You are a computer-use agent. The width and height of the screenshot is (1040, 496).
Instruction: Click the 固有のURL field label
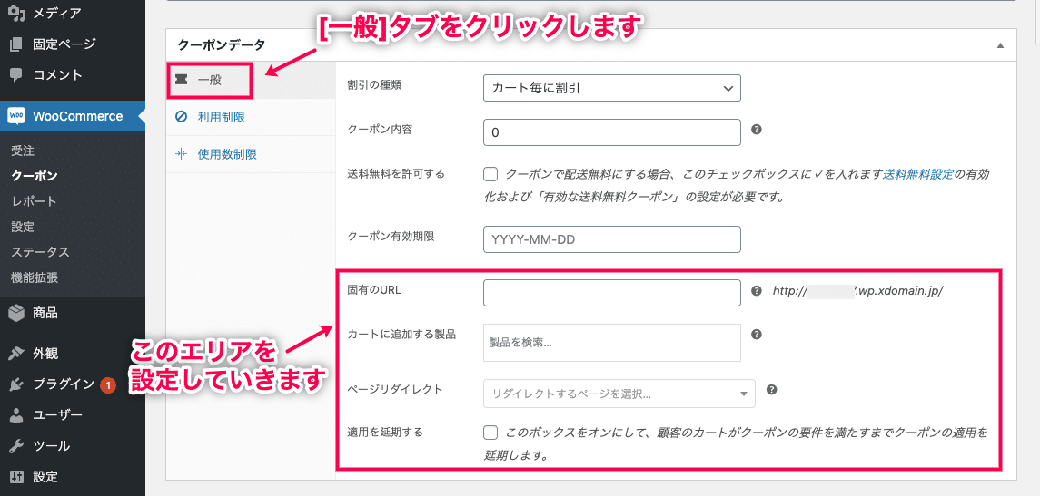[374, 290]
